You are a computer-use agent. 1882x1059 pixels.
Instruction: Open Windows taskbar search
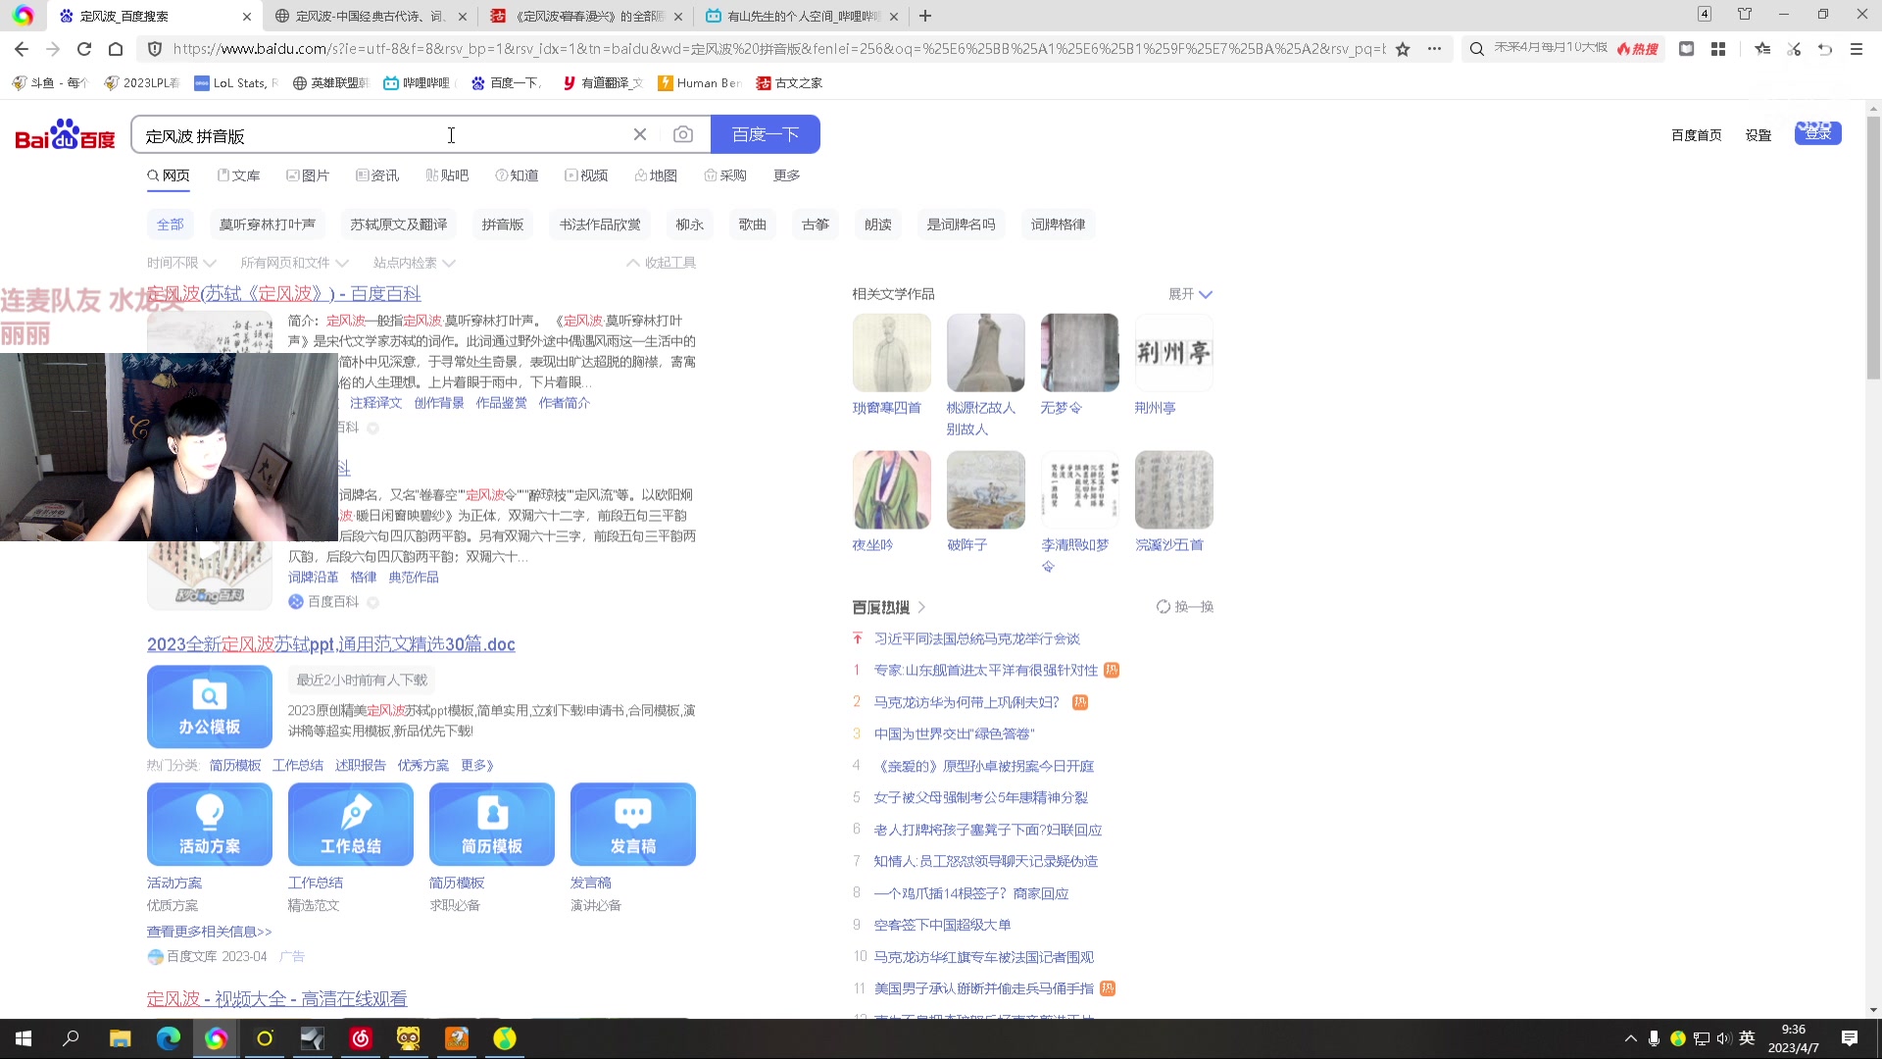coord(71,1038)
